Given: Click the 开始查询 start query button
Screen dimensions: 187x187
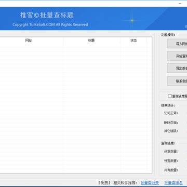Looking at the screenshot, I should coord(177,56).
